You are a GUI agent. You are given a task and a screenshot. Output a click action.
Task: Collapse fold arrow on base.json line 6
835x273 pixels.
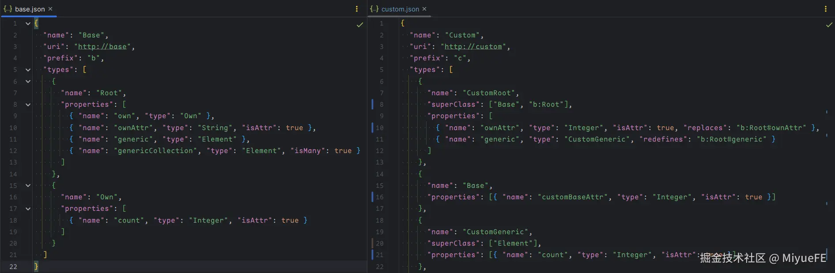28,81
